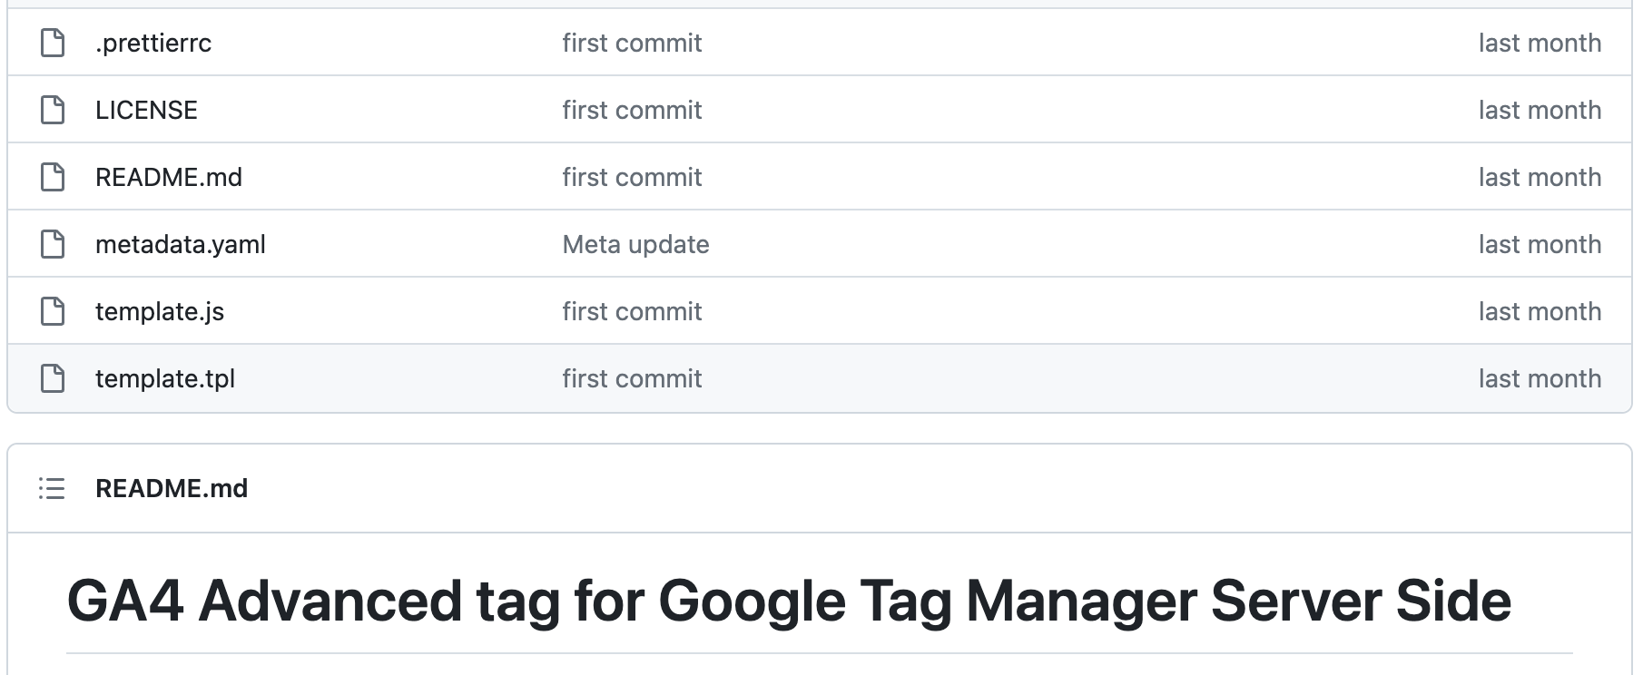The width and height of the screenshot is (1643, 675).
Task: Click the file icon next to README.md row
Action: coord(53,177)
